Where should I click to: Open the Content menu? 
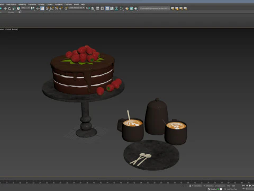click(x=50, y=4)
